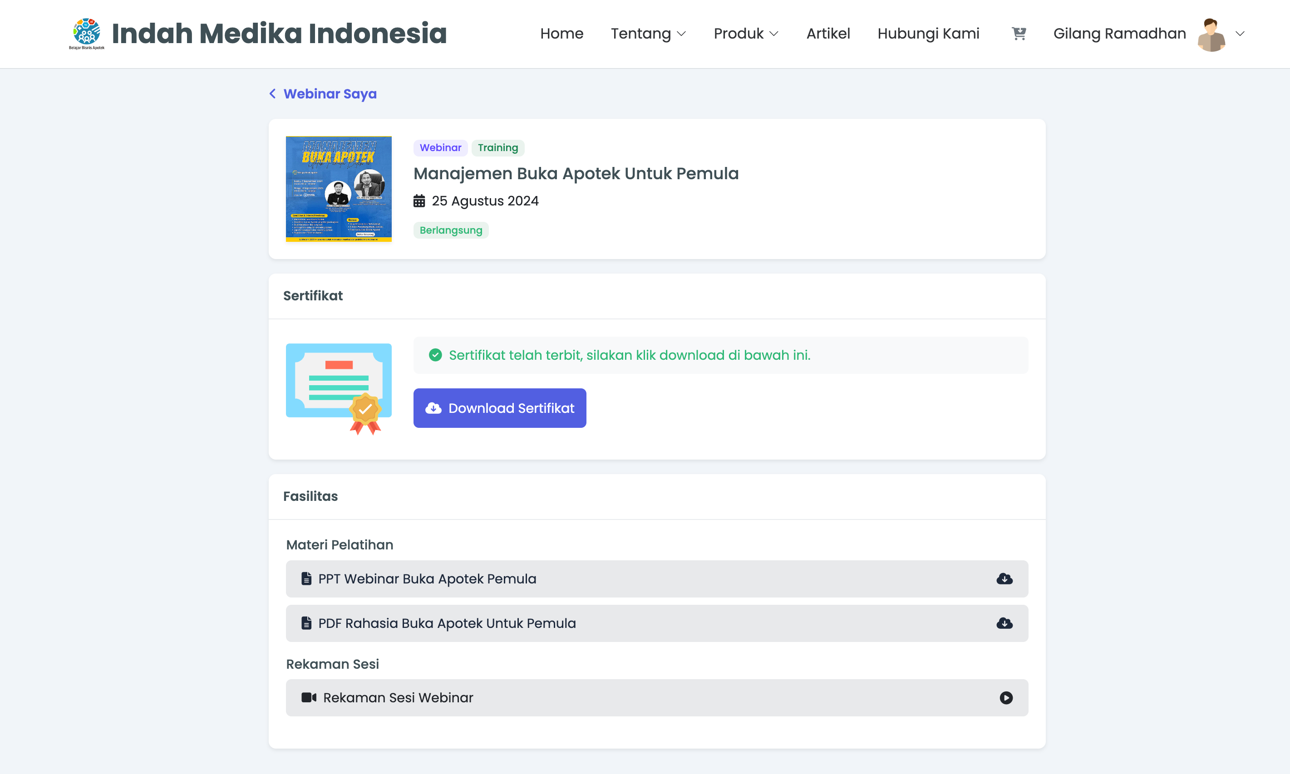Screen dimensions: 1290x774
Task: Click the webinar poster thumbnail
Action: click(x=339, y=189)
